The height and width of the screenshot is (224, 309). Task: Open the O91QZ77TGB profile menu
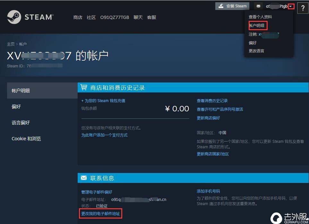(x=115, y=17)
